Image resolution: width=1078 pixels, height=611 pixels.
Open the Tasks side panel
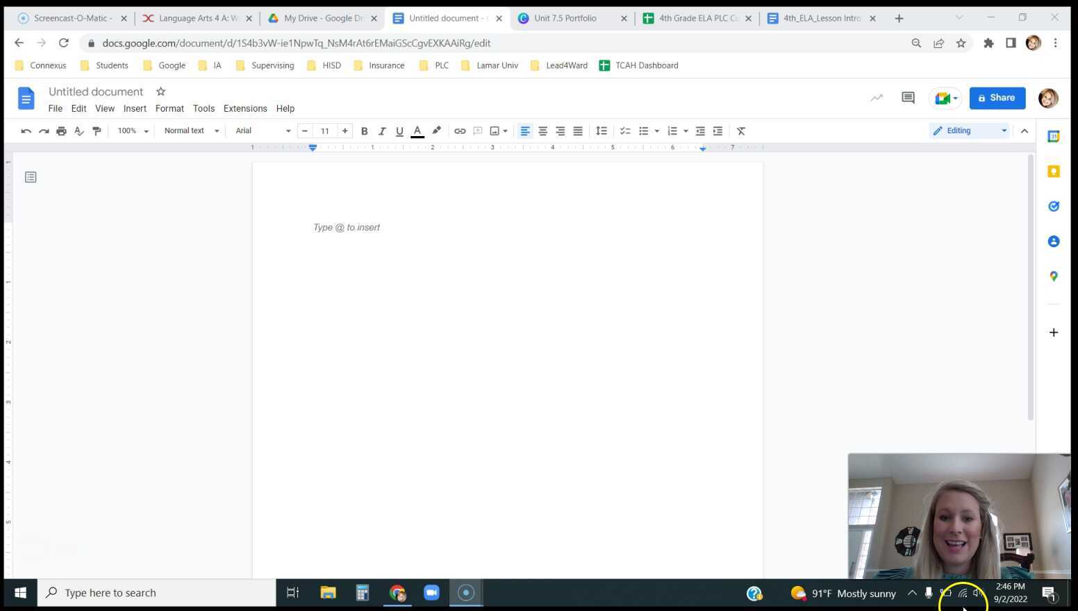[1054, 206]
